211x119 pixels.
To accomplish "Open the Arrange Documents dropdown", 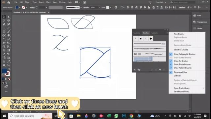I will pos(78,2).
